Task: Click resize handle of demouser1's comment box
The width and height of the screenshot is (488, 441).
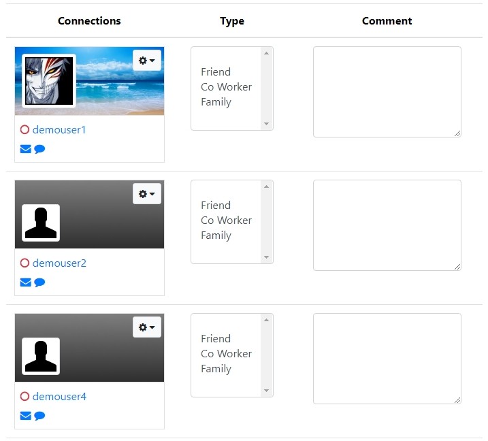Action: coord(457,133)
